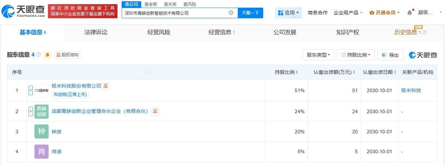Open the 应用 dropdown menu
Viewport: 445px width, 166px height.
coord(288,13)
